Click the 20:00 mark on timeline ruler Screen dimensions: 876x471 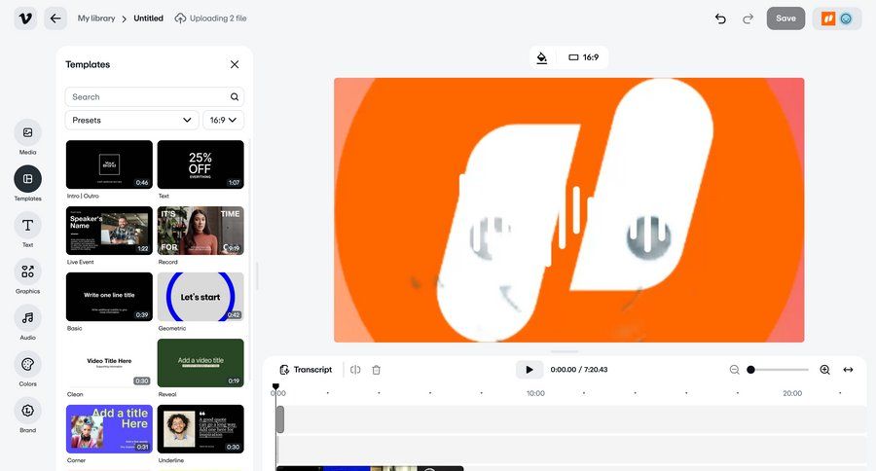tap(792, 393)
